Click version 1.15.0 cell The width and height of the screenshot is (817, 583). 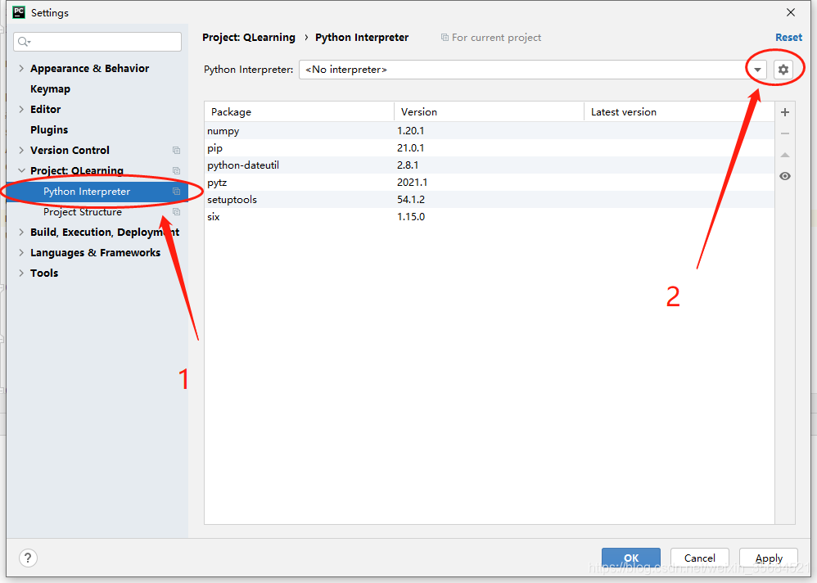(x=411, y=216)
